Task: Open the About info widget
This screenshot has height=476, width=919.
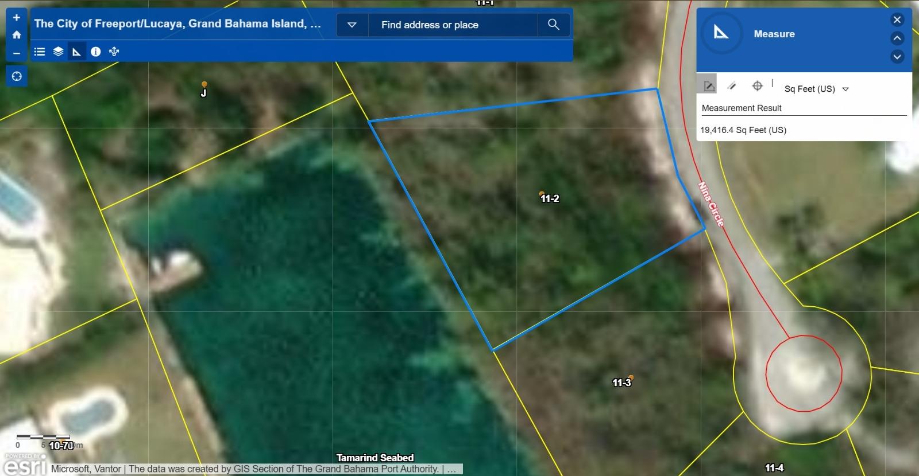Action: point(95,52)
